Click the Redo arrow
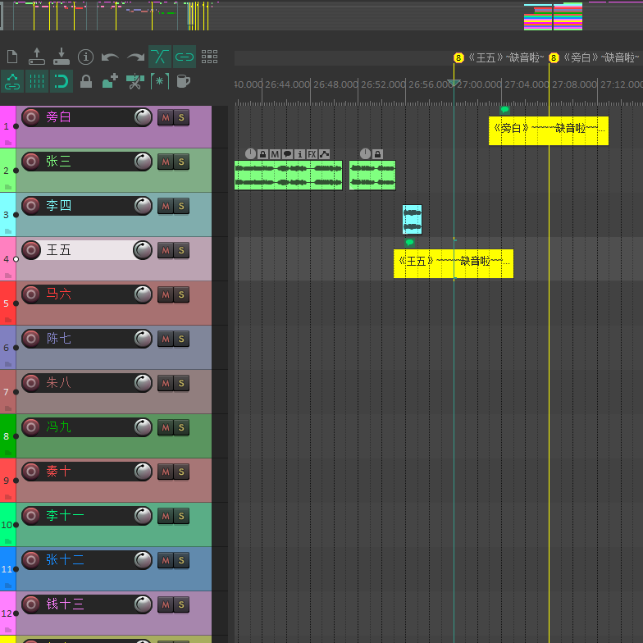This screenshot has width=643, height=643. pyautogui.click(x=135, y=57)
